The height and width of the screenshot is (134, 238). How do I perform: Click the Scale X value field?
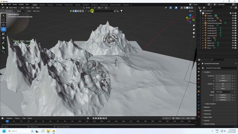point(223,95)
